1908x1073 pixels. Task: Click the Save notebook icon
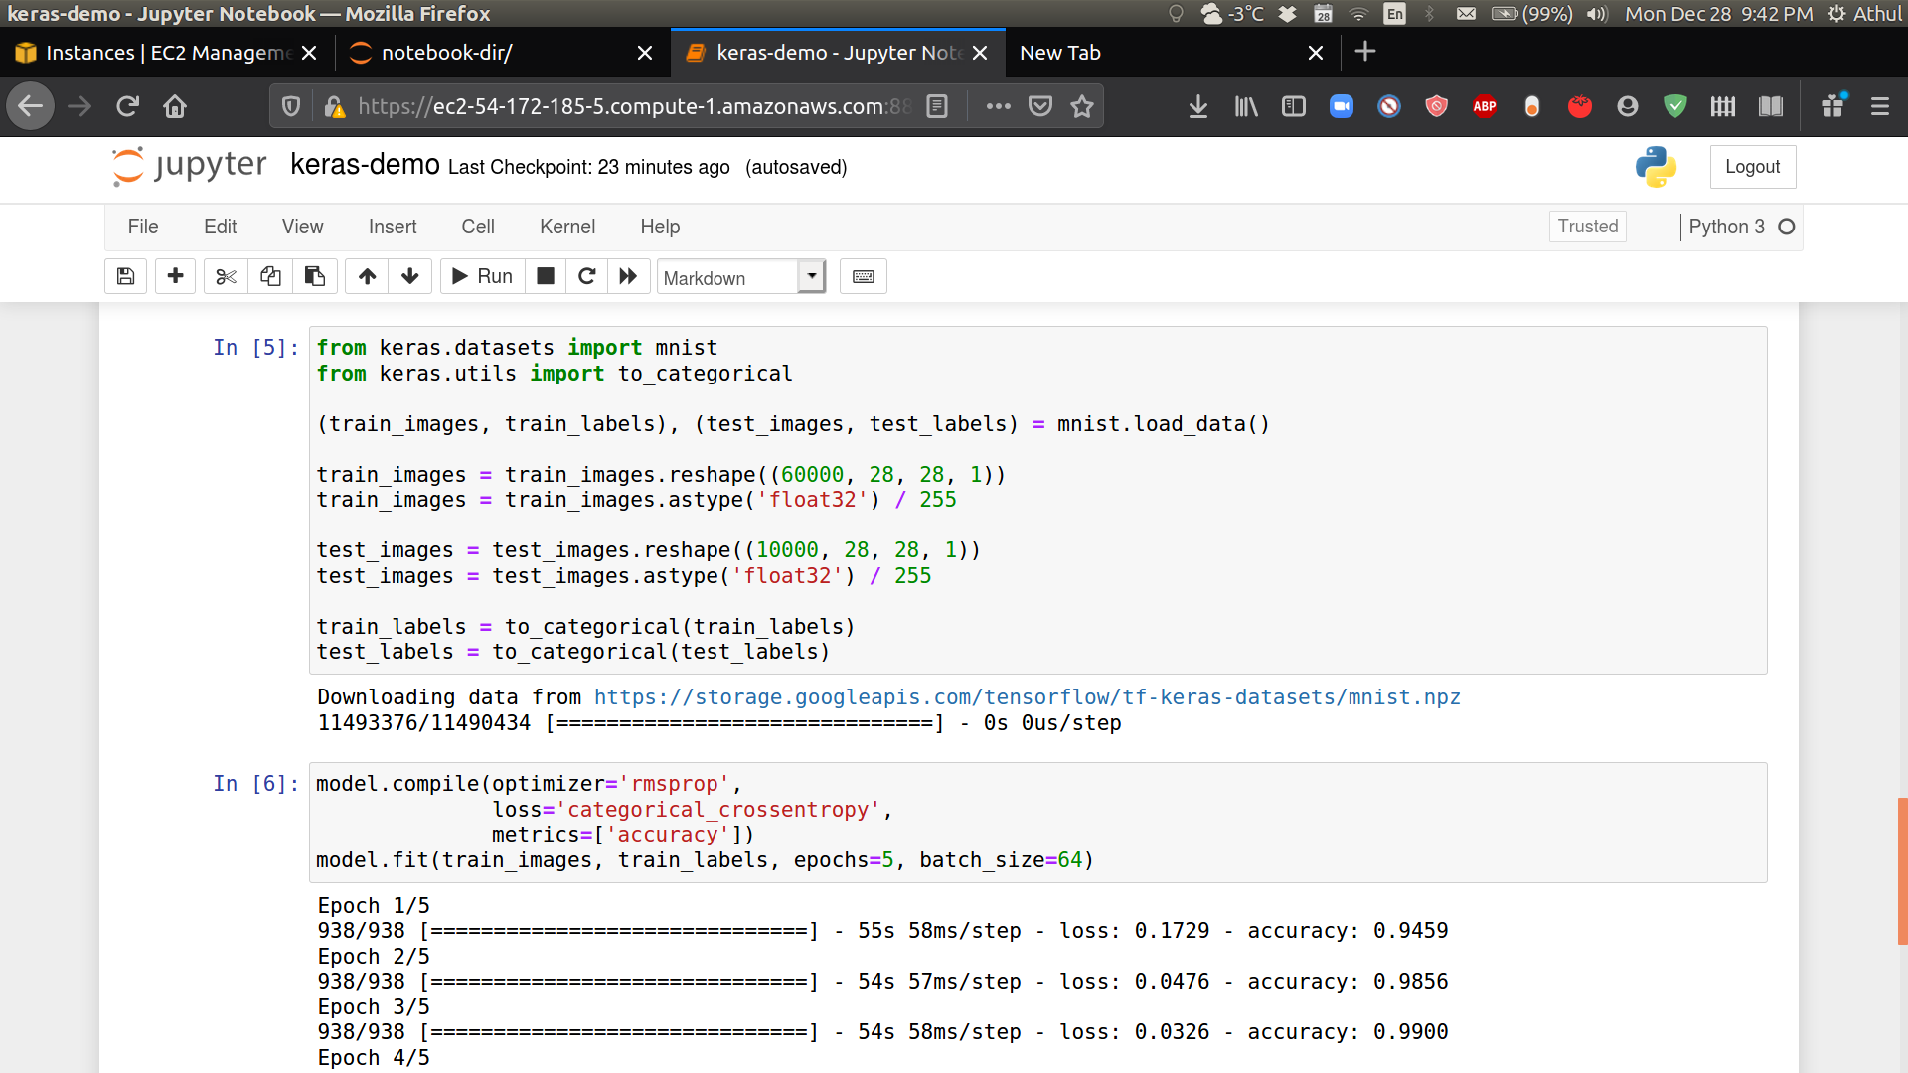tap(124, 275)
